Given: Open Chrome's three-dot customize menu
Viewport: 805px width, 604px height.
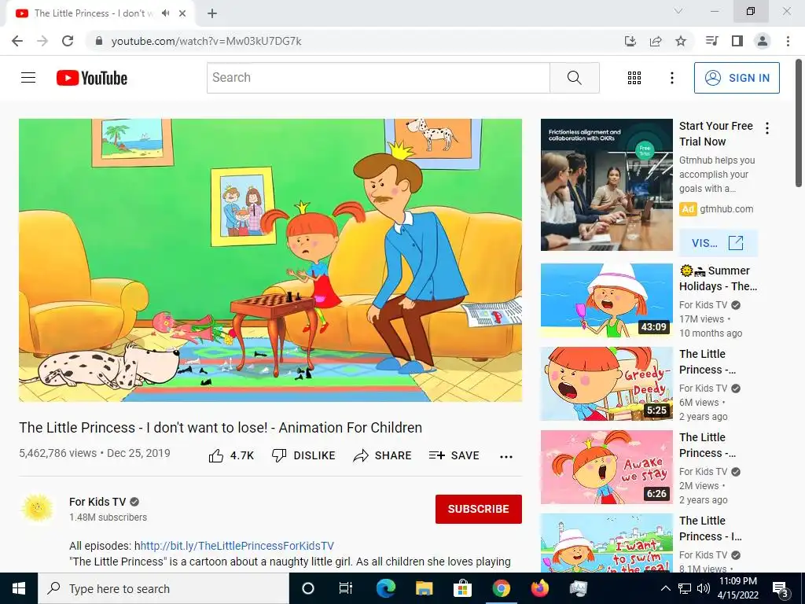Looking at the screenshot, I should tap(788, 41).
